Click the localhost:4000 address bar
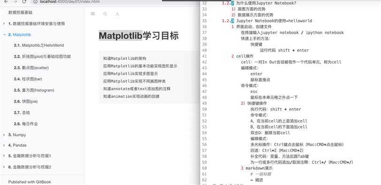This screenshot has height=185, width=381. tap(97, 2)
